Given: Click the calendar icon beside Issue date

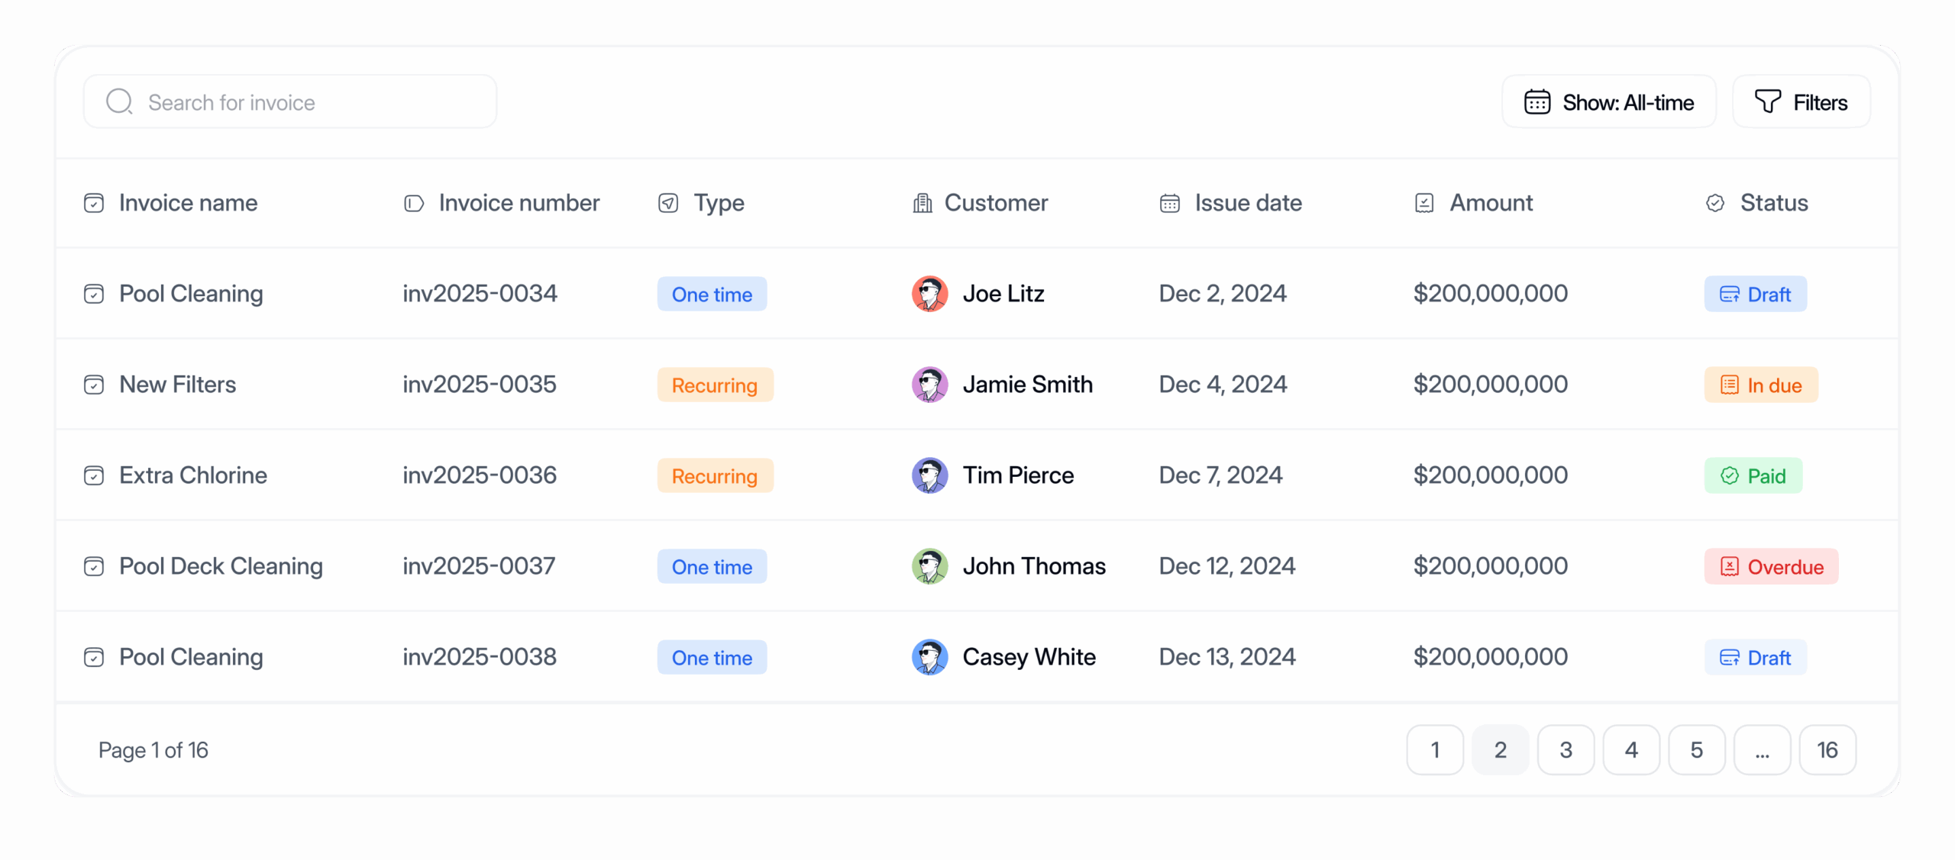Looking at the screenshot, I should pyautogui.click(x=1169, y=203).
